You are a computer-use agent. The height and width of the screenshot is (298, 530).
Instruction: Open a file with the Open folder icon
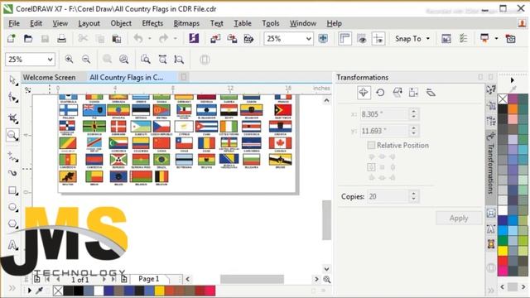pyautogui.click(x=28, y=39)
